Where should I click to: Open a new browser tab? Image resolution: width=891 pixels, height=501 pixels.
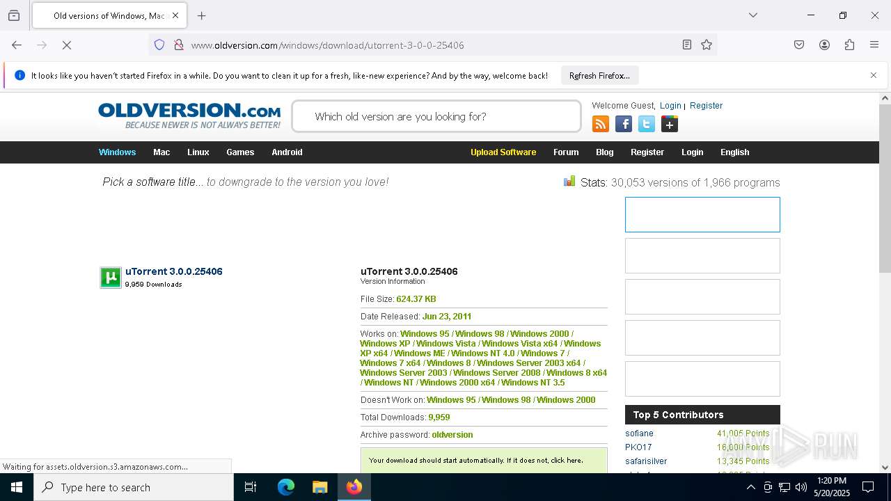coord(201,15)
